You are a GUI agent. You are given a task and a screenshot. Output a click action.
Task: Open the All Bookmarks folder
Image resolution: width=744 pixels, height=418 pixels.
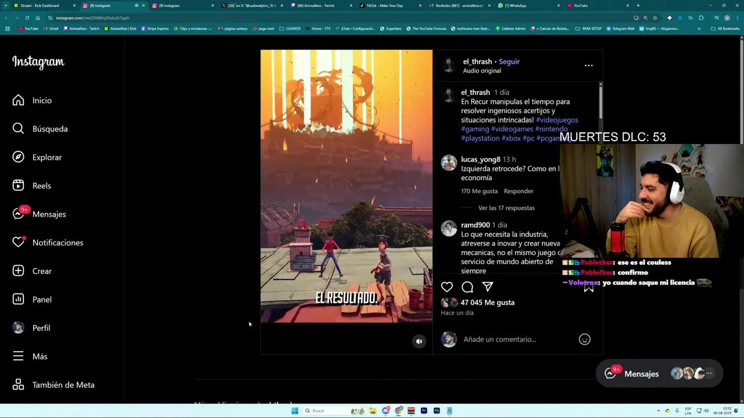(725, 28)
